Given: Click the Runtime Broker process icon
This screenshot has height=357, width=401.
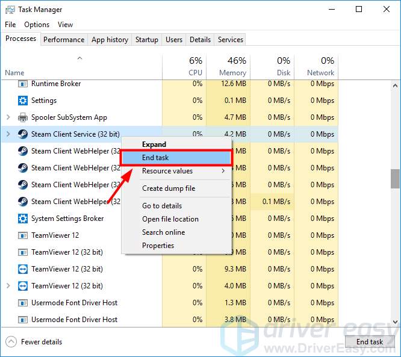Looking at the screenshot, I should (x=23, y=84).
